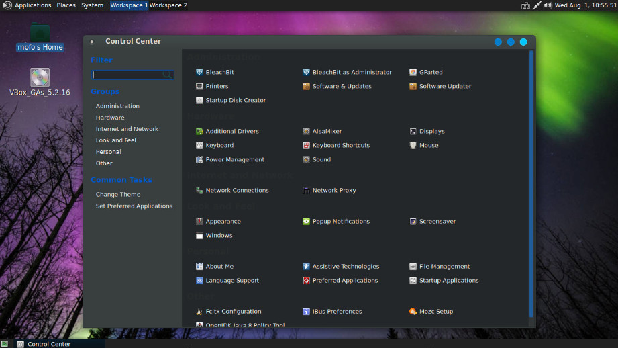618x348 pixels.
Task: Jump to Hardware group in sidebar
Action: point(110,118)
